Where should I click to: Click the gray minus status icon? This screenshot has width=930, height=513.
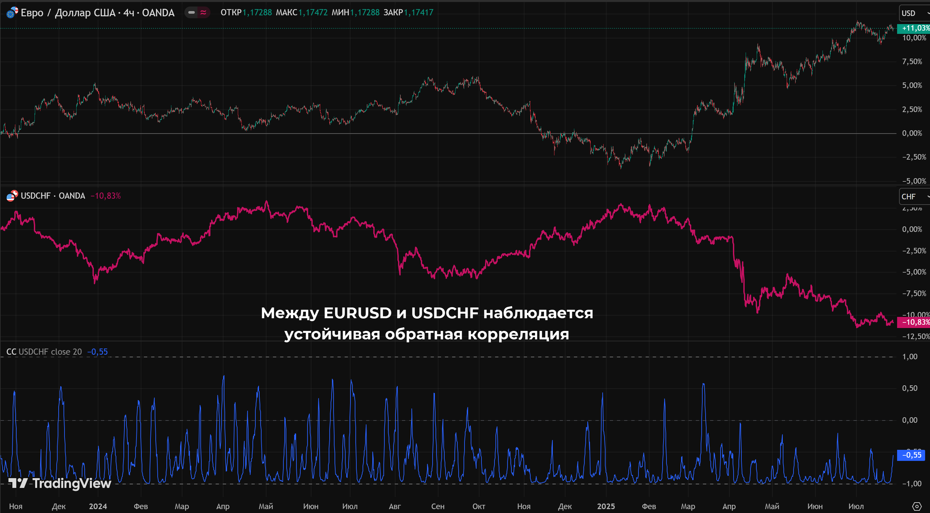[x=192, y=13]
